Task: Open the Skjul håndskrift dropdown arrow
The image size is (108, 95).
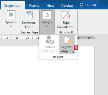Action: (x=73, y=27)
